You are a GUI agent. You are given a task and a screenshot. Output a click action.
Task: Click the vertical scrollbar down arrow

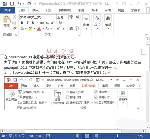pyautogui.click(x=147, y=127)
